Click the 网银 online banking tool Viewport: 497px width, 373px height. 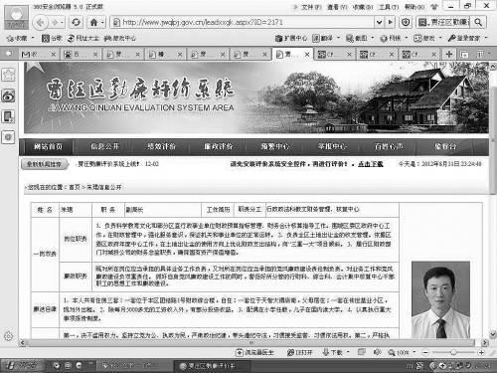tap(391, 39)
